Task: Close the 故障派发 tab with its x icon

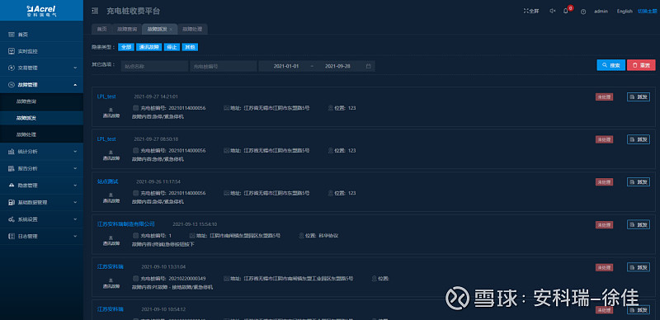Action: point(171,30)
